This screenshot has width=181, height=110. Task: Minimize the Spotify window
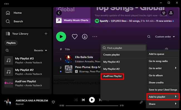161,3
